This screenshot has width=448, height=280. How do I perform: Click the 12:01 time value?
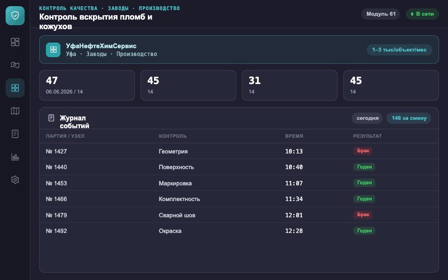293,215
